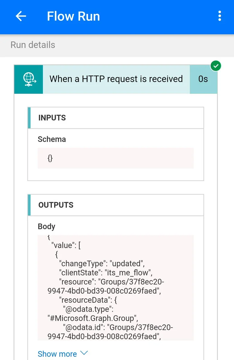Go back using the arrow icon
The image size is (234, 360).
[21, 16]
